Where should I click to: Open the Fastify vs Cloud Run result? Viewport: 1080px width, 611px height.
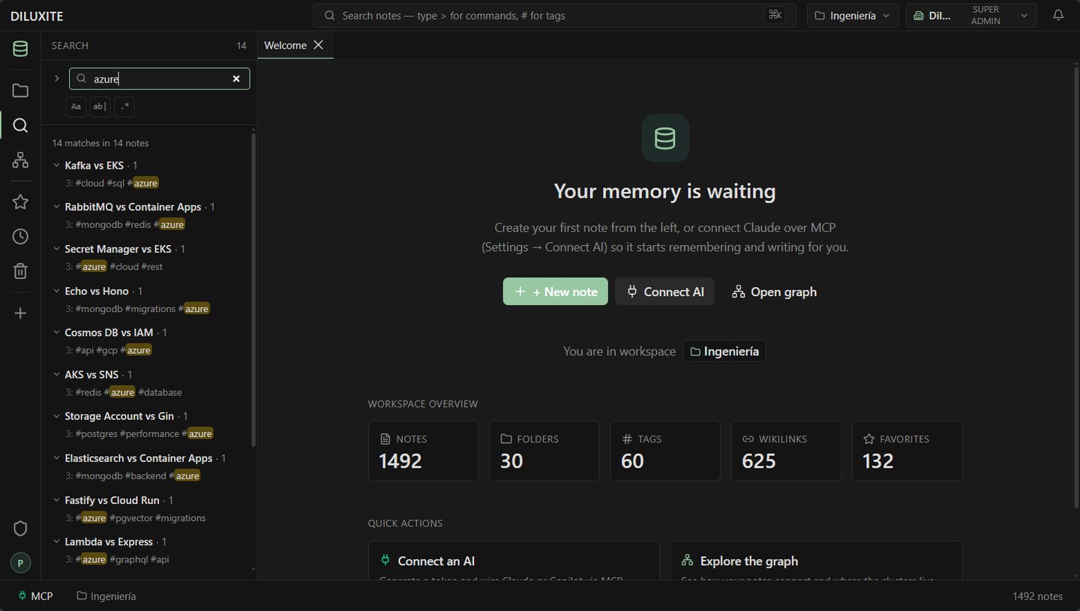point(112,500)
